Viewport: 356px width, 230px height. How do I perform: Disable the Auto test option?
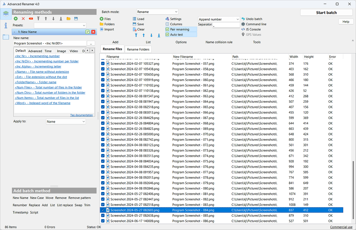pos(167,35)
